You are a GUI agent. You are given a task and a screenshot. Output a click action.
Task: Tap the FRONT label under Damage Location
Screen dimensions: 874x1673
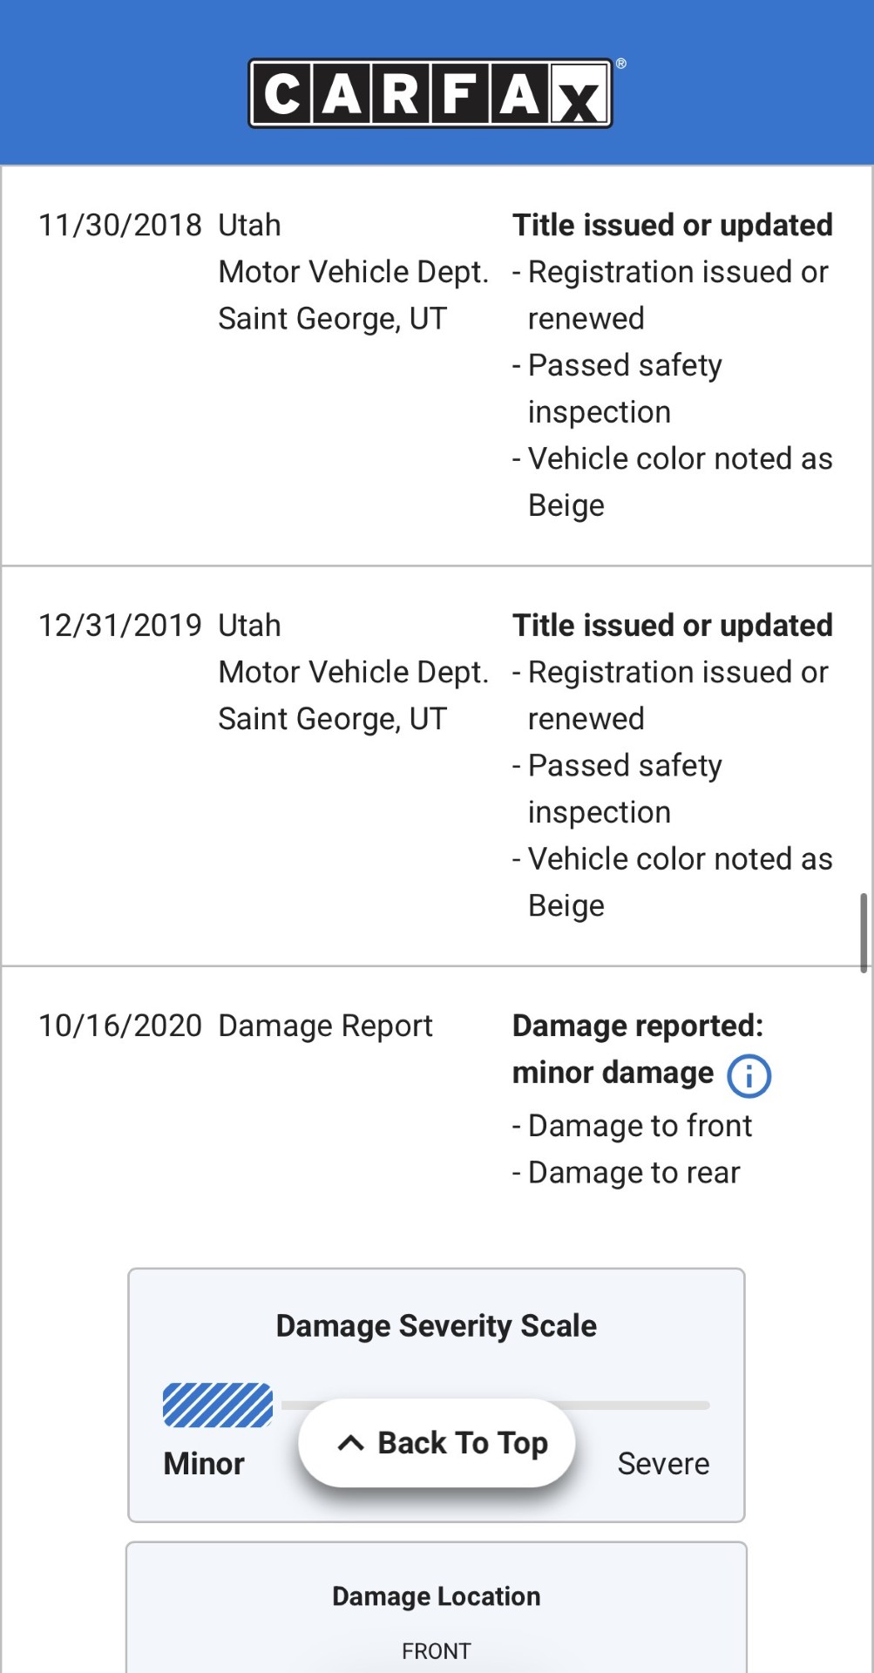click(x=437, y=1651)
